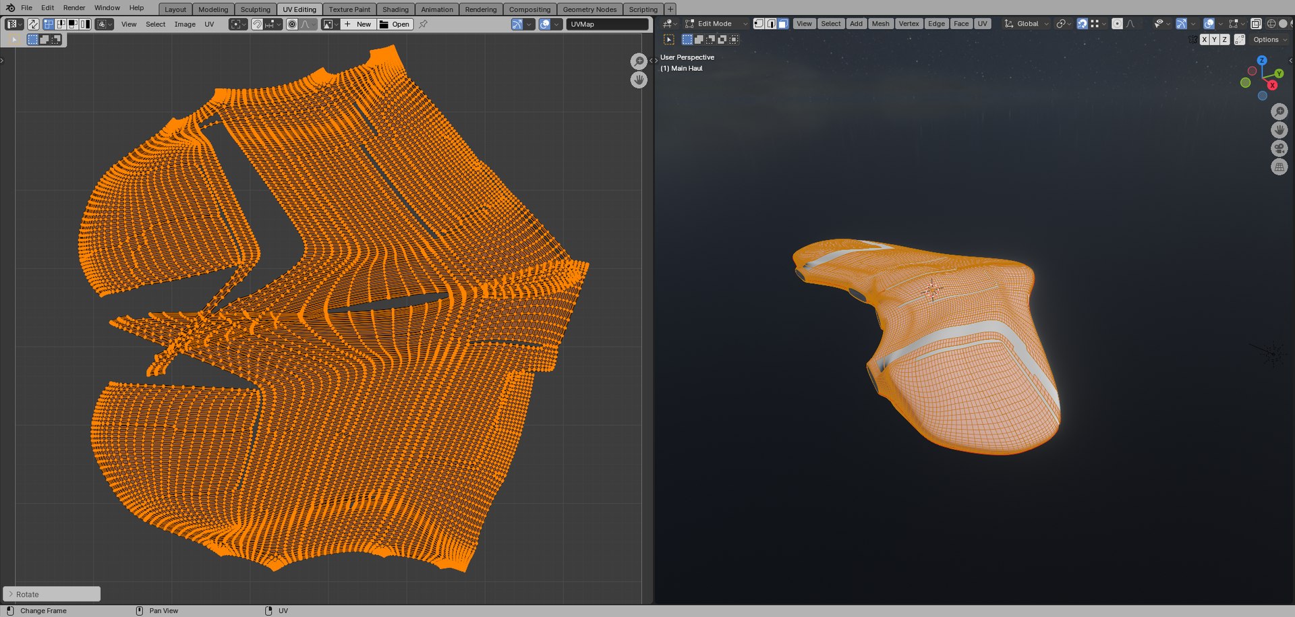Toggle proportional editing in the 3D viewport
The image size is (1295, 617).
click(x=1118, y=24)
